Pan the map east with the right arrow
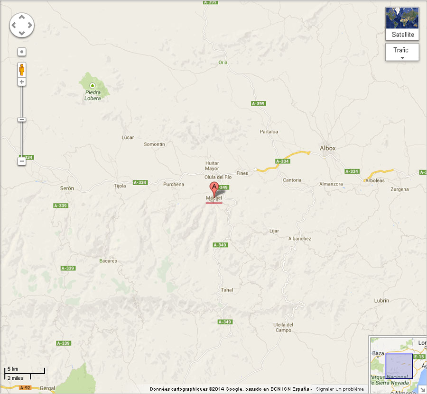The width and height of the screenshot is (427, 394). [30, 25]
